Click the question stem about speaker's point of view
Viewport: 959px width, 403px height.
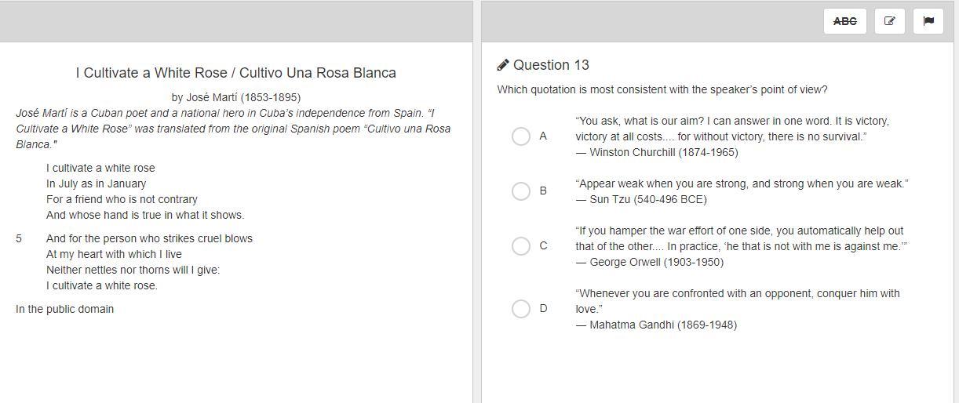[662, 89]
